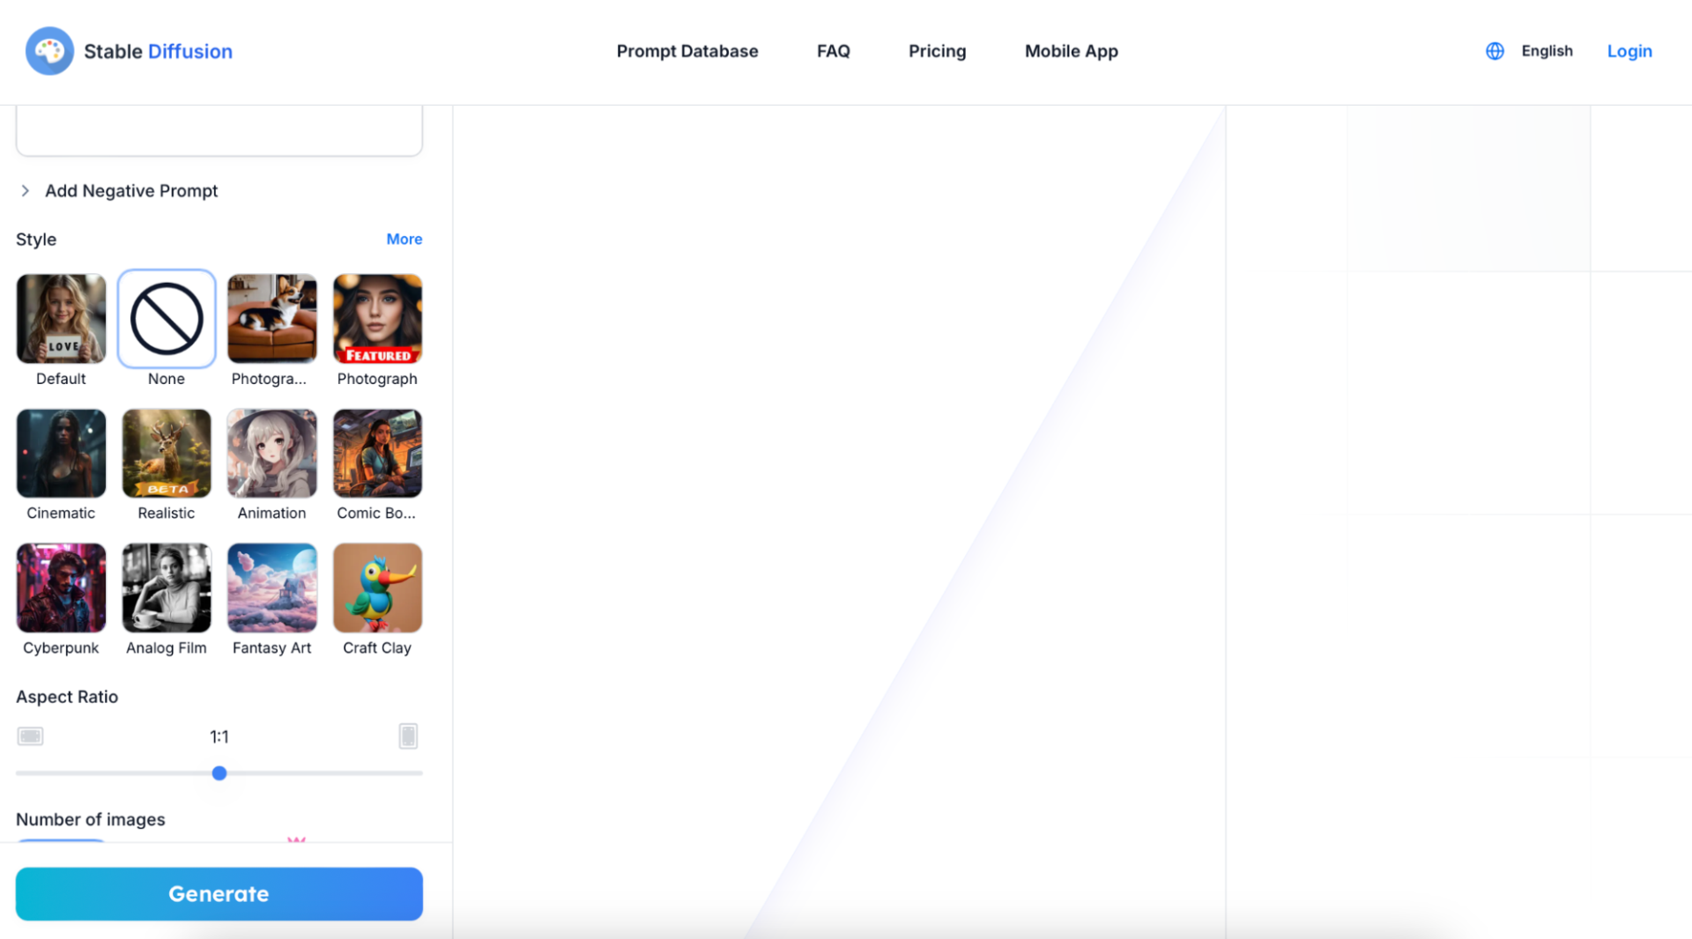
Task: Click the Generate button
Action: (219, 893)
